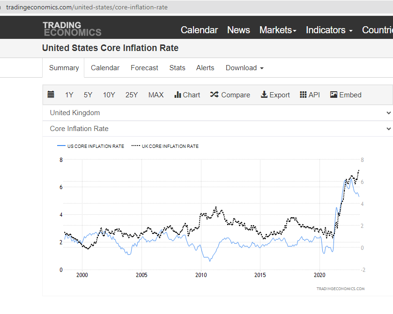Open the Indicators menu
This screenshot has height=314, width=393.
click(329, 29)
